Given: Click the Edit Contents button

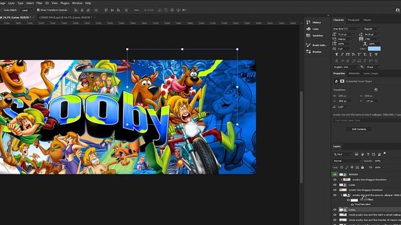Looking at the screenshot, I should pos(359,129).
